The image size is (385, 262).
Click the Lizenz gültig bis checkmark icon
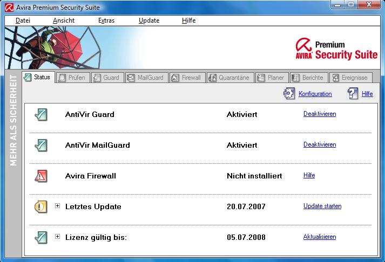click(40, 237)
